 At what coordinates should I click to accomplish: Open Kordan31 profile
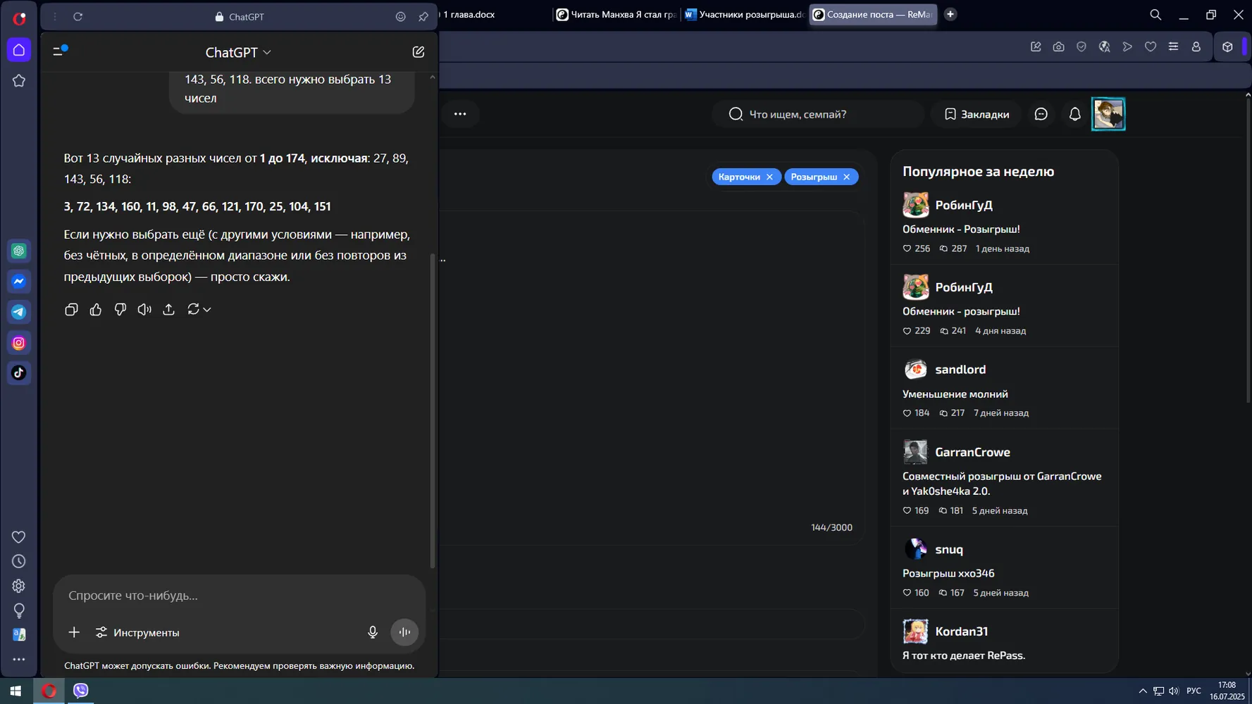click(x=961, y=631)
